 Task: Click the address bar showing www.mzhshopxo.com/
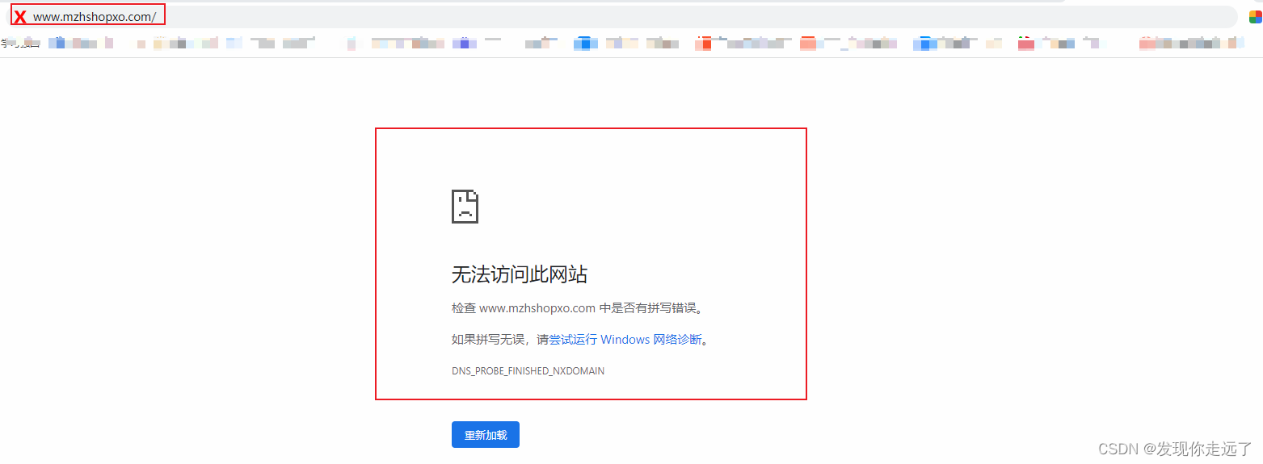622,16
